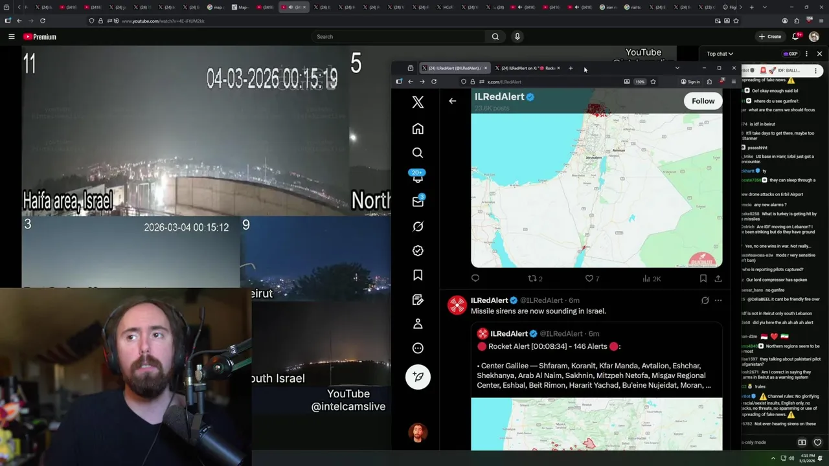Open the taskbar volume control
Image resolution: width=829 pixels, height=466 pixels.
click(x=792, y=459)
